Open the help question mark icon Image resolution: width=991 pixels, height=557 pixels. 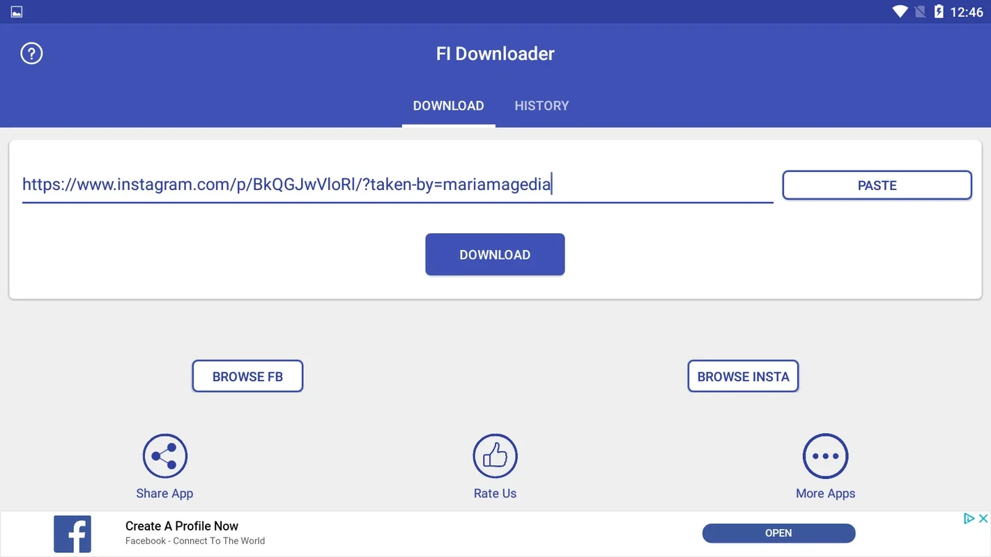pyautogui.click(x=31, y=54)
